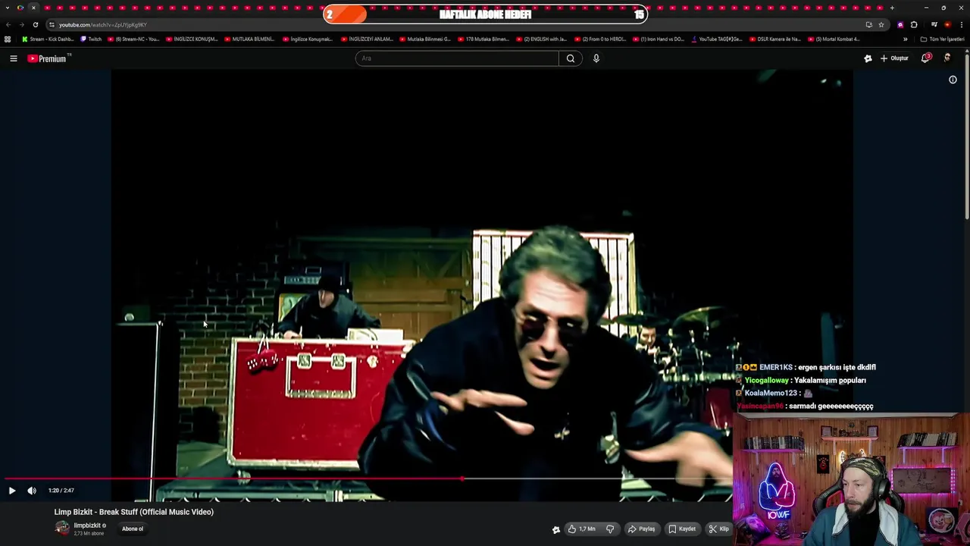Click the Yicogalloway chat message
The height and width of the screenshot is (546, 970).
(x=801, y=380)
